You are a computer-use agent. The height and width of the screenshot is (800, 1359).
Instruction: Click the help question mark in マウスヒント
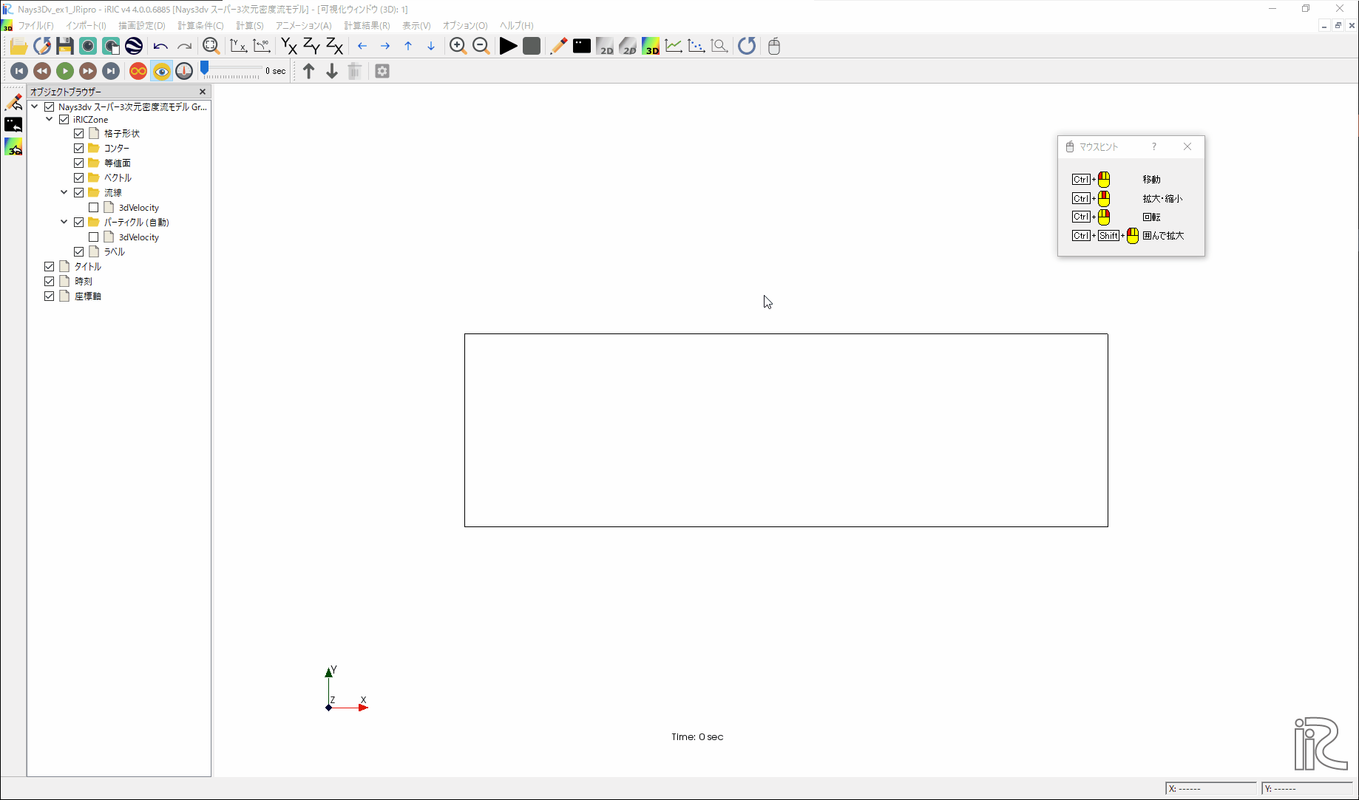point(1153,146)
